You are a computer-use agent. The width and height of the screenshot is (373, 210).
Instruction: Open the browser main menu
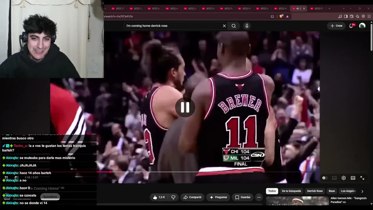point(369,16)
